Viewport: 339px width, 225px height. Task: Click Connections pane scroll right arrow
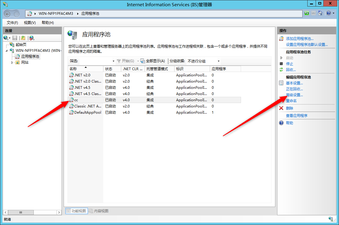59,213
